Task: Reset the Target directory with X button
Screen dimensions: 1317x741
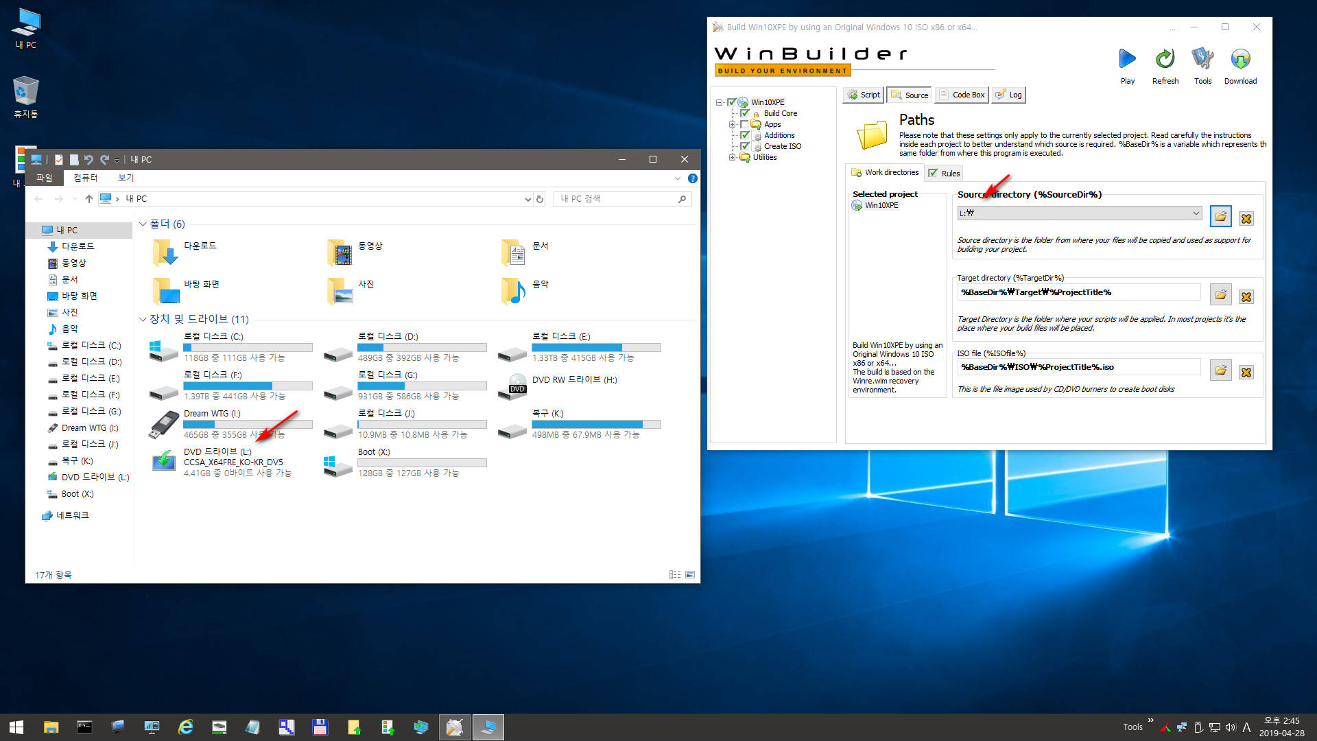Action: point(1246,297)
